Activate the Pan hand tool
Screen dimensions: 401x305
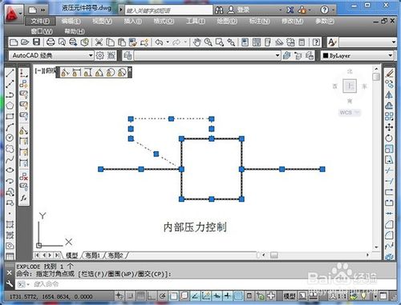pyautogui.click(x=197, y=42)
